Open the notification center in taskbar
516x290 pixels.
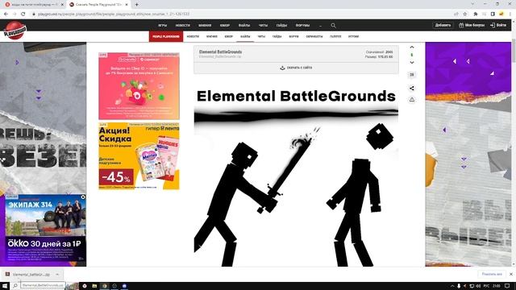pyautogui.click(x=507, y=286)
